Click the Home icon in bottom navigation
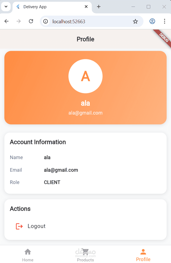The width and height of the screenshot is (171, 263). 28,252
